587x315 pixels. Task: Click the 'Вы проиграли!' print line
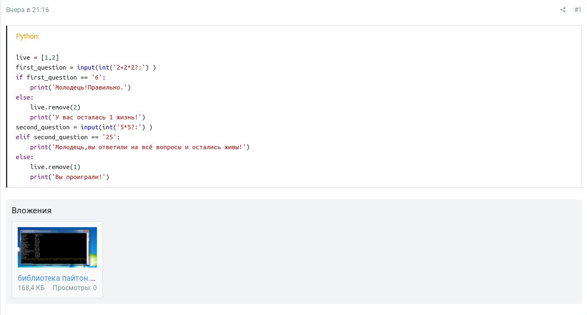pyautogui.click(x=70, y=177)
